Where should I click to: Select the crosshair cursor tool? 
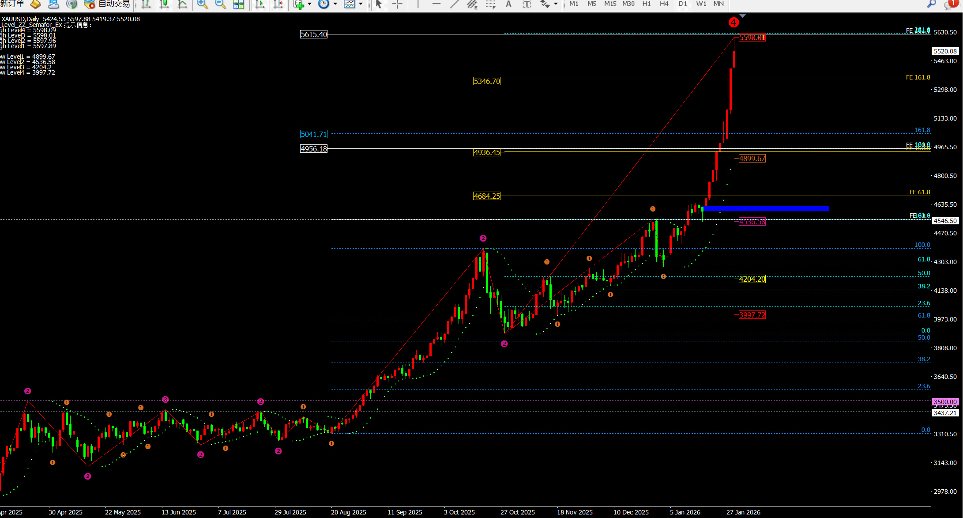pos(397,4)
